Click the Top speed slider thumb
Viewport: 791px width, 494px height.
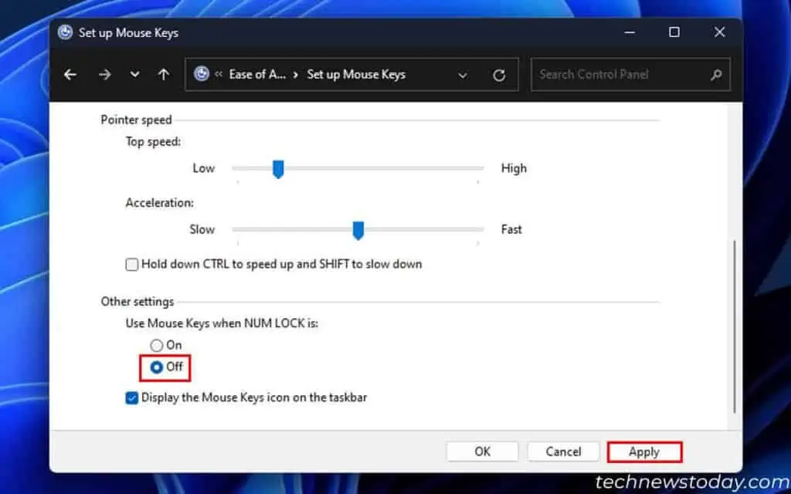(x=278, y=169)
